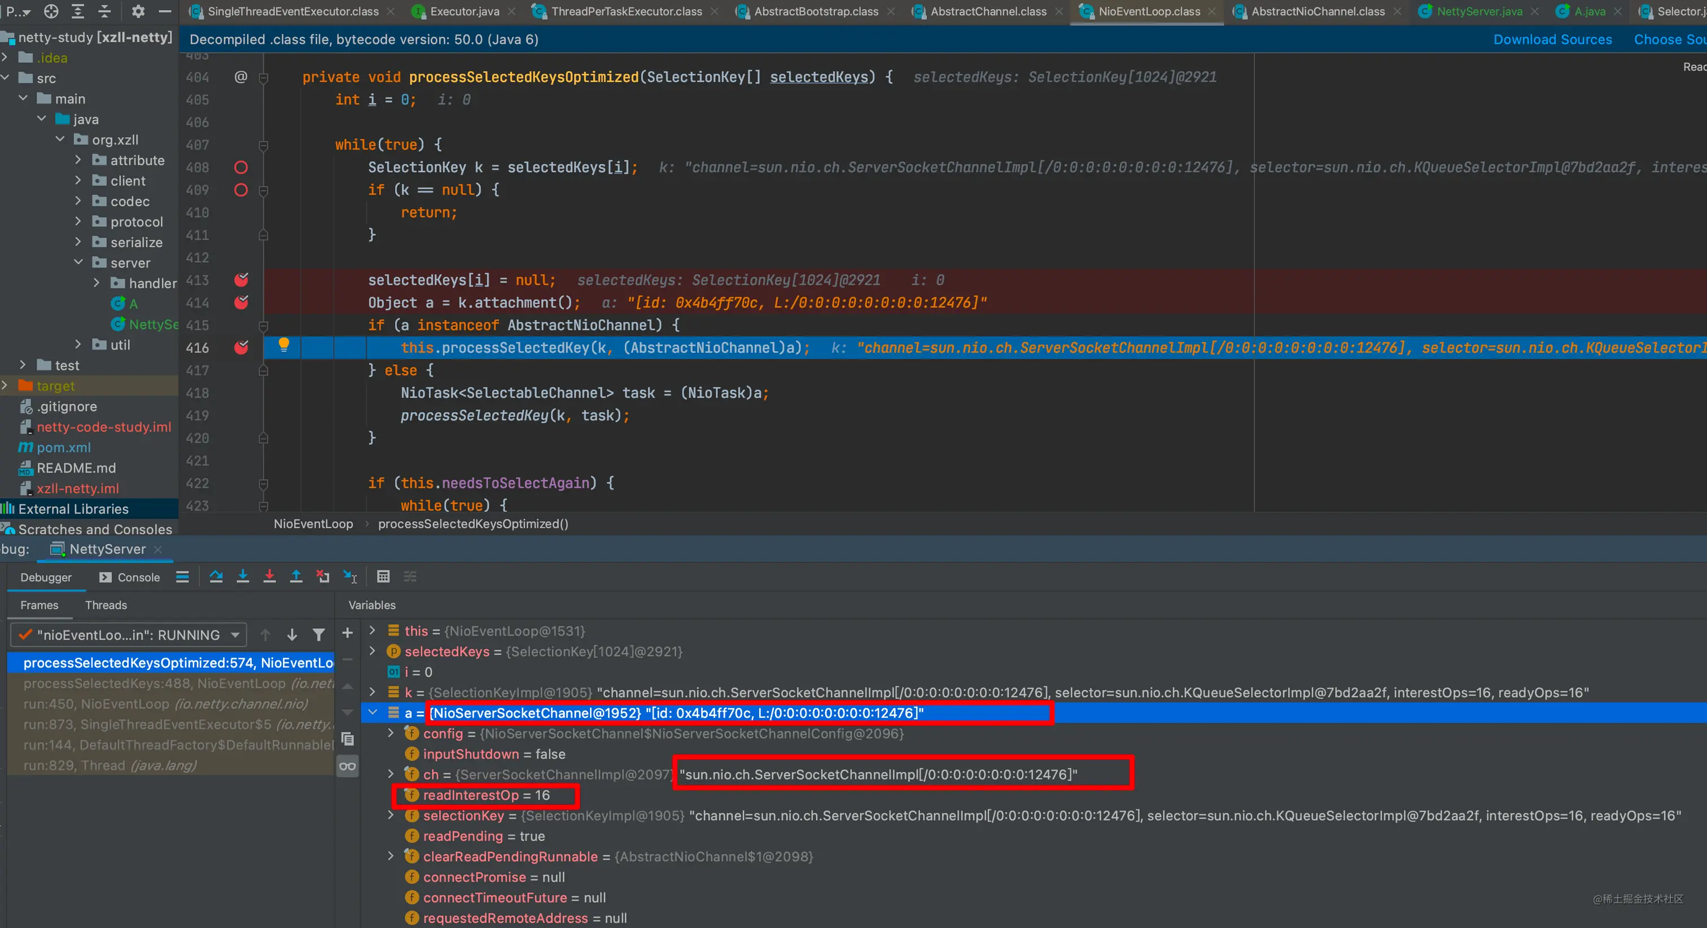Screen dimensions: 1707x928
Task: Click the NettyServer class icon in the project tree
Action: (x=118, y=324)
